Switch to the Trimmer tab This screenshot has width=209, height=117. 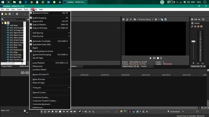click(144, 66)
